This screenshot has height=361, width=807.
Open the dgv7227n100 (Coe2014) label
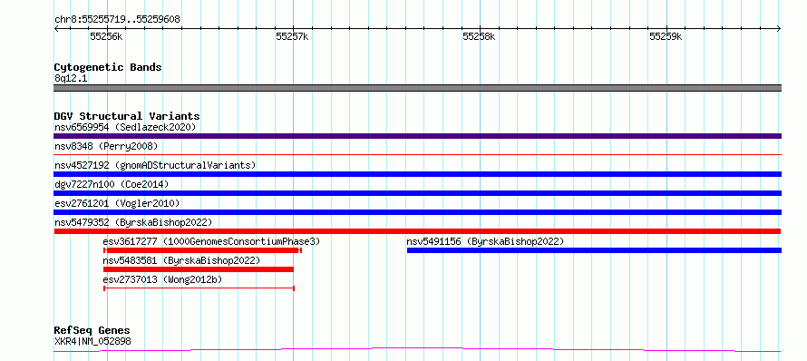(x=112, y=184)
